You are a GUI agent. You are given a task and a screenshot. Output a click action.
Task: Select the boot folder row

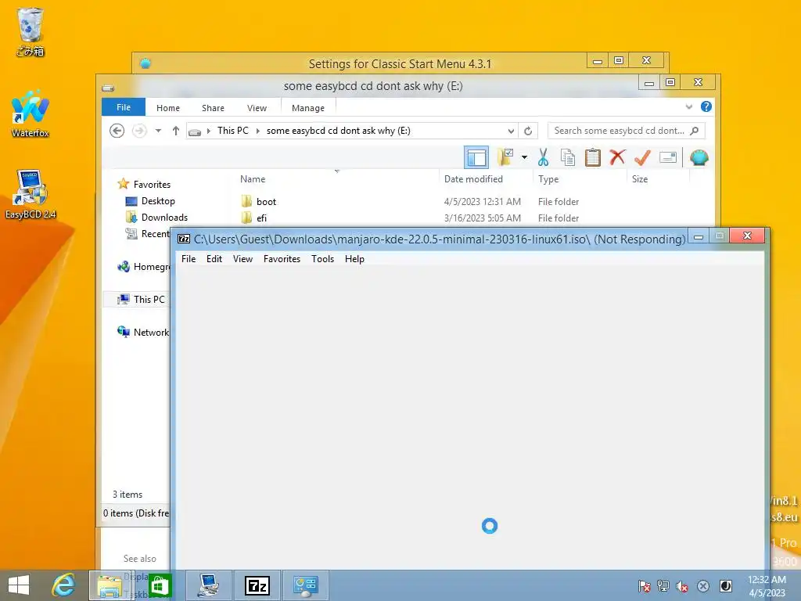tap(408, 201)
